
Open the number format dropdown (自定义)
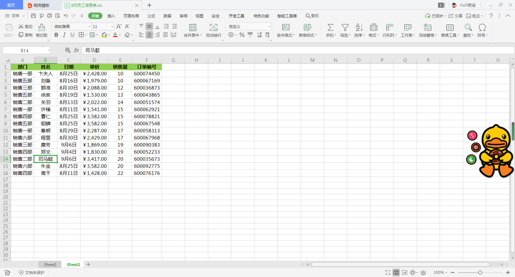click(270, 27)
